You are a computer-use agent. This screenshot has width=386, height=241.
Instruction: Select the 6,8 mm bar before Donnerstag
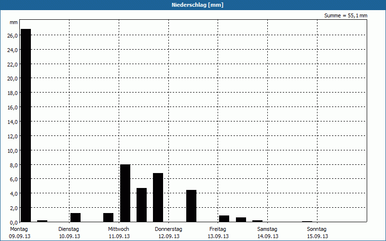[x=158, y=198]
